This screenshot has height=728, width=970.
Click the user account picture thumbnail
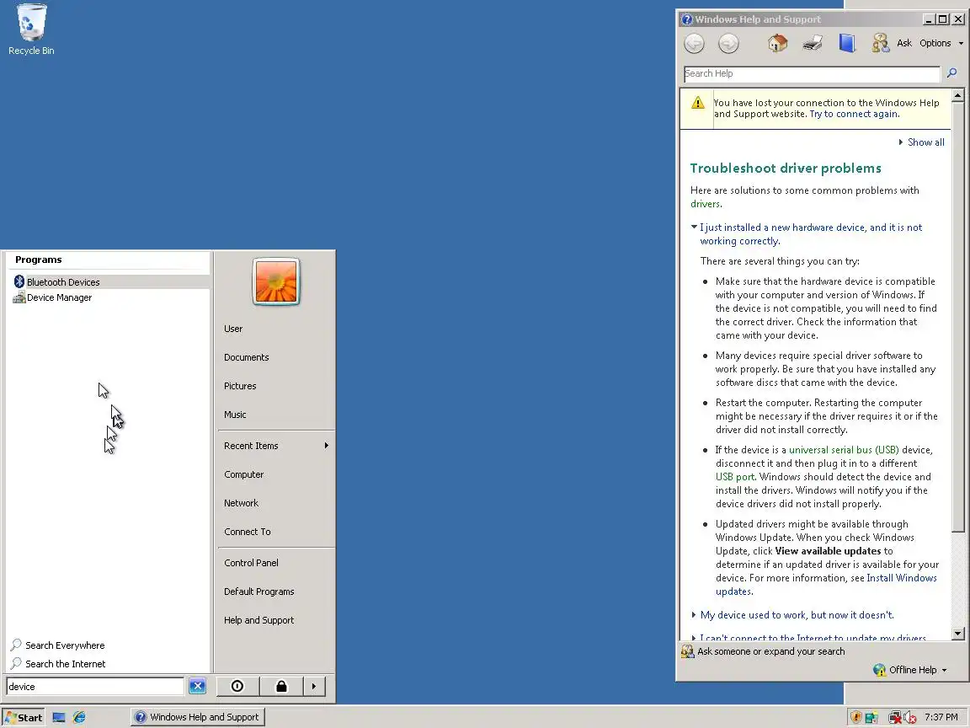pos(276,281)
